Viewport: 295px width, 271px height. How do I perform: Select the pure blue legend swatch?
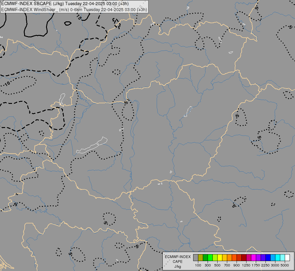(x=268, y=257)
